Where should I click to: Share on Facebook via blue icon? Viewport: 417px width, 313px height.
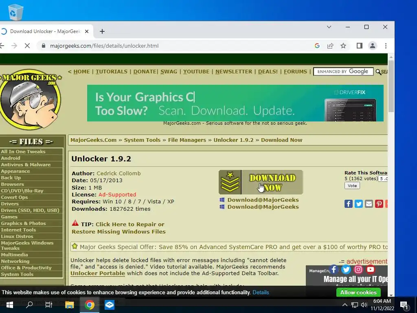point(349,204)
